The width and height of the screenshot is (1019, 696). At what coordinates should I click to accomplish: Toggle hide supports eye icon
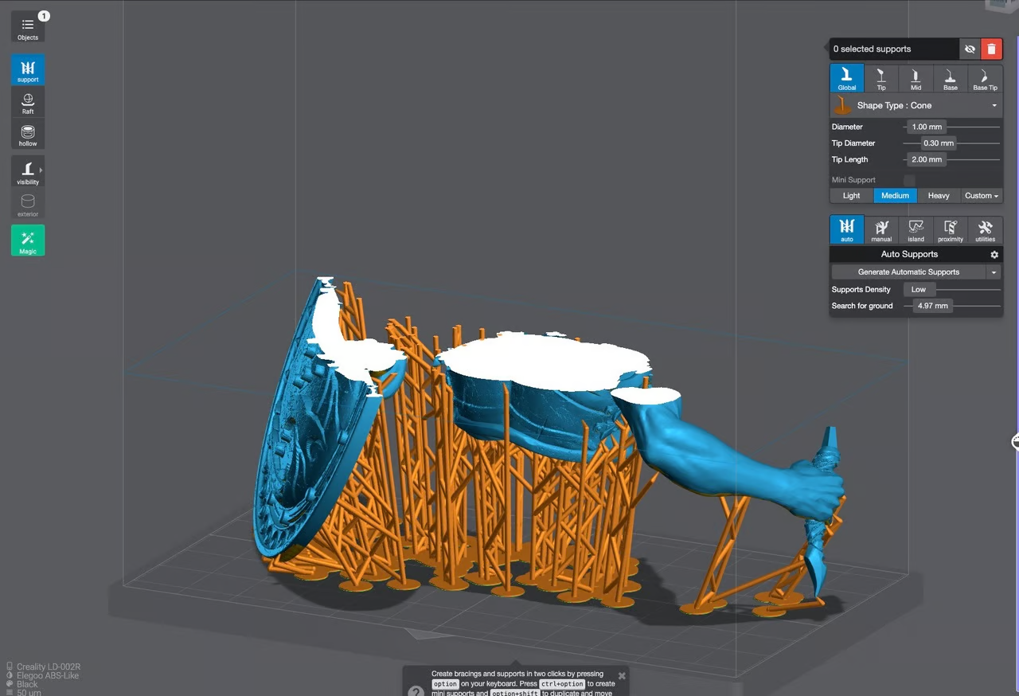970,49
